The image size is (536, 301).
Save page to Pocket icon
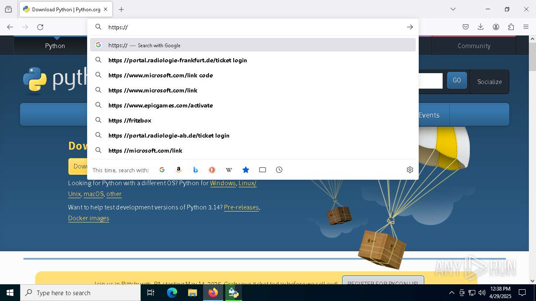point(466,27)
